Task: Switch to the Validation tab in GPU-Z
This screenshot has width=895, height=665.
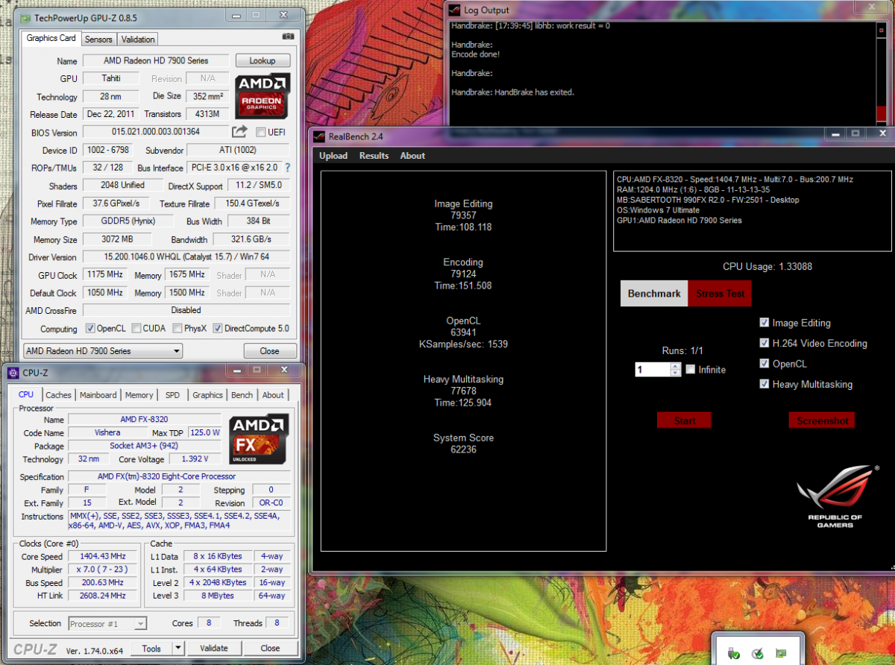Action: click(x=138, y=40)
